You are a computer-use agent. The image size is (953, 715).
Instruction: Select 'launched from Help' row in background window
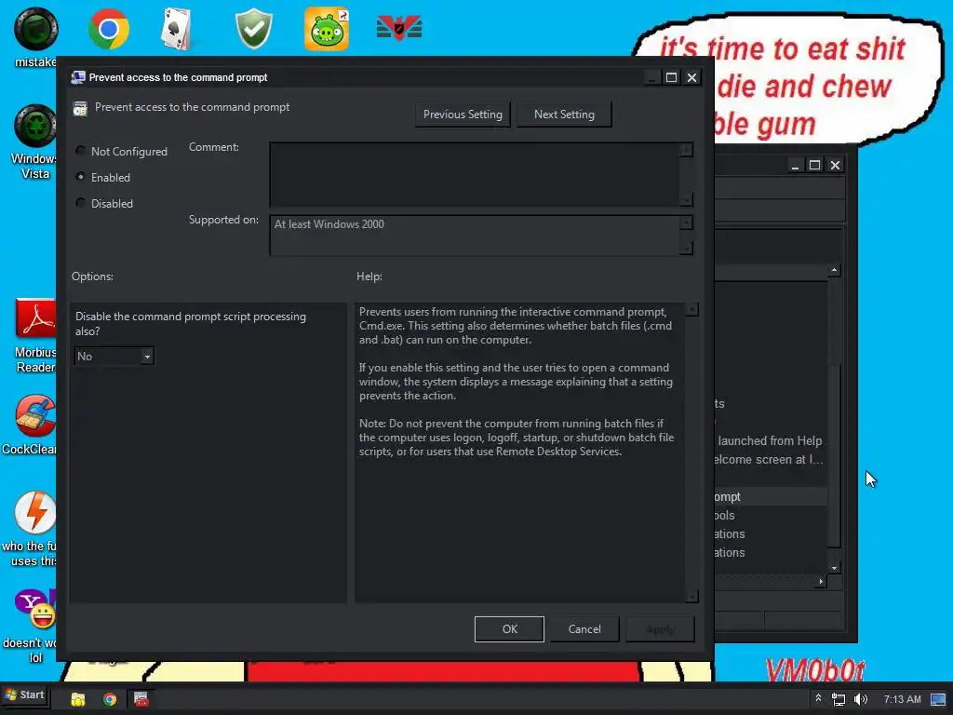pos(771,440)
